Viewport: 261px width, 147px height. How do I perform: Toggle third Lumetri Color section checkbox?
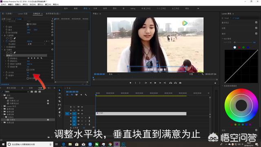coord(256,33)
